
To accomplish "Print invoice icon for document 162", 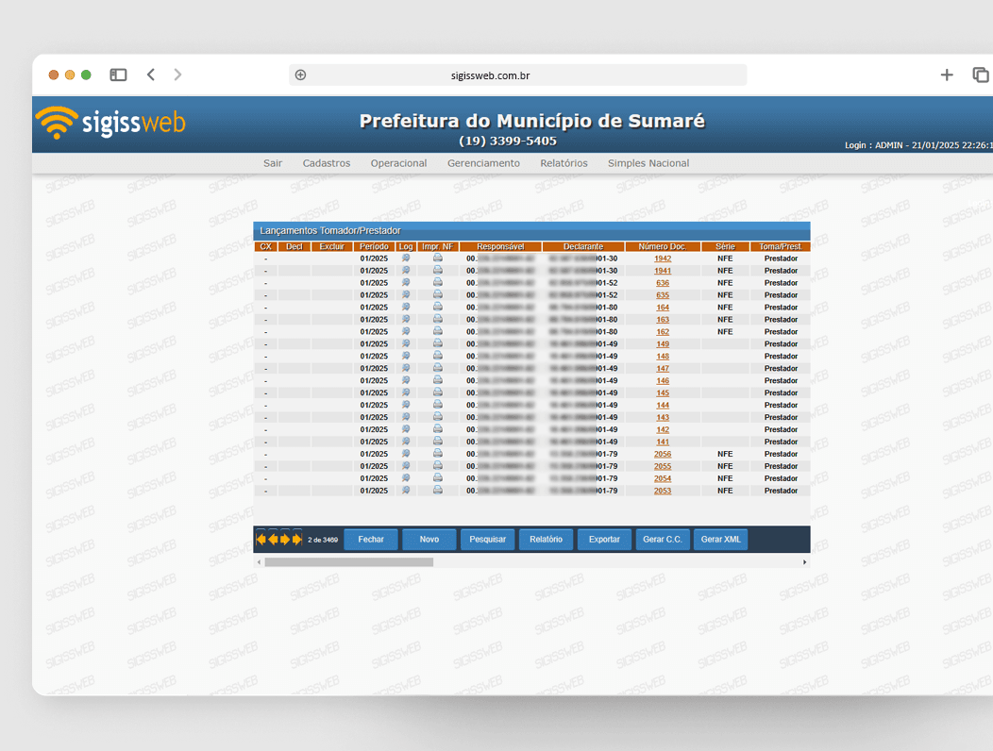I will (438, 332).
